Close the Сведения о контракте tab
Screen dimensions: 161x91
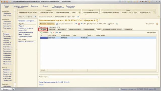pos(35,17)
